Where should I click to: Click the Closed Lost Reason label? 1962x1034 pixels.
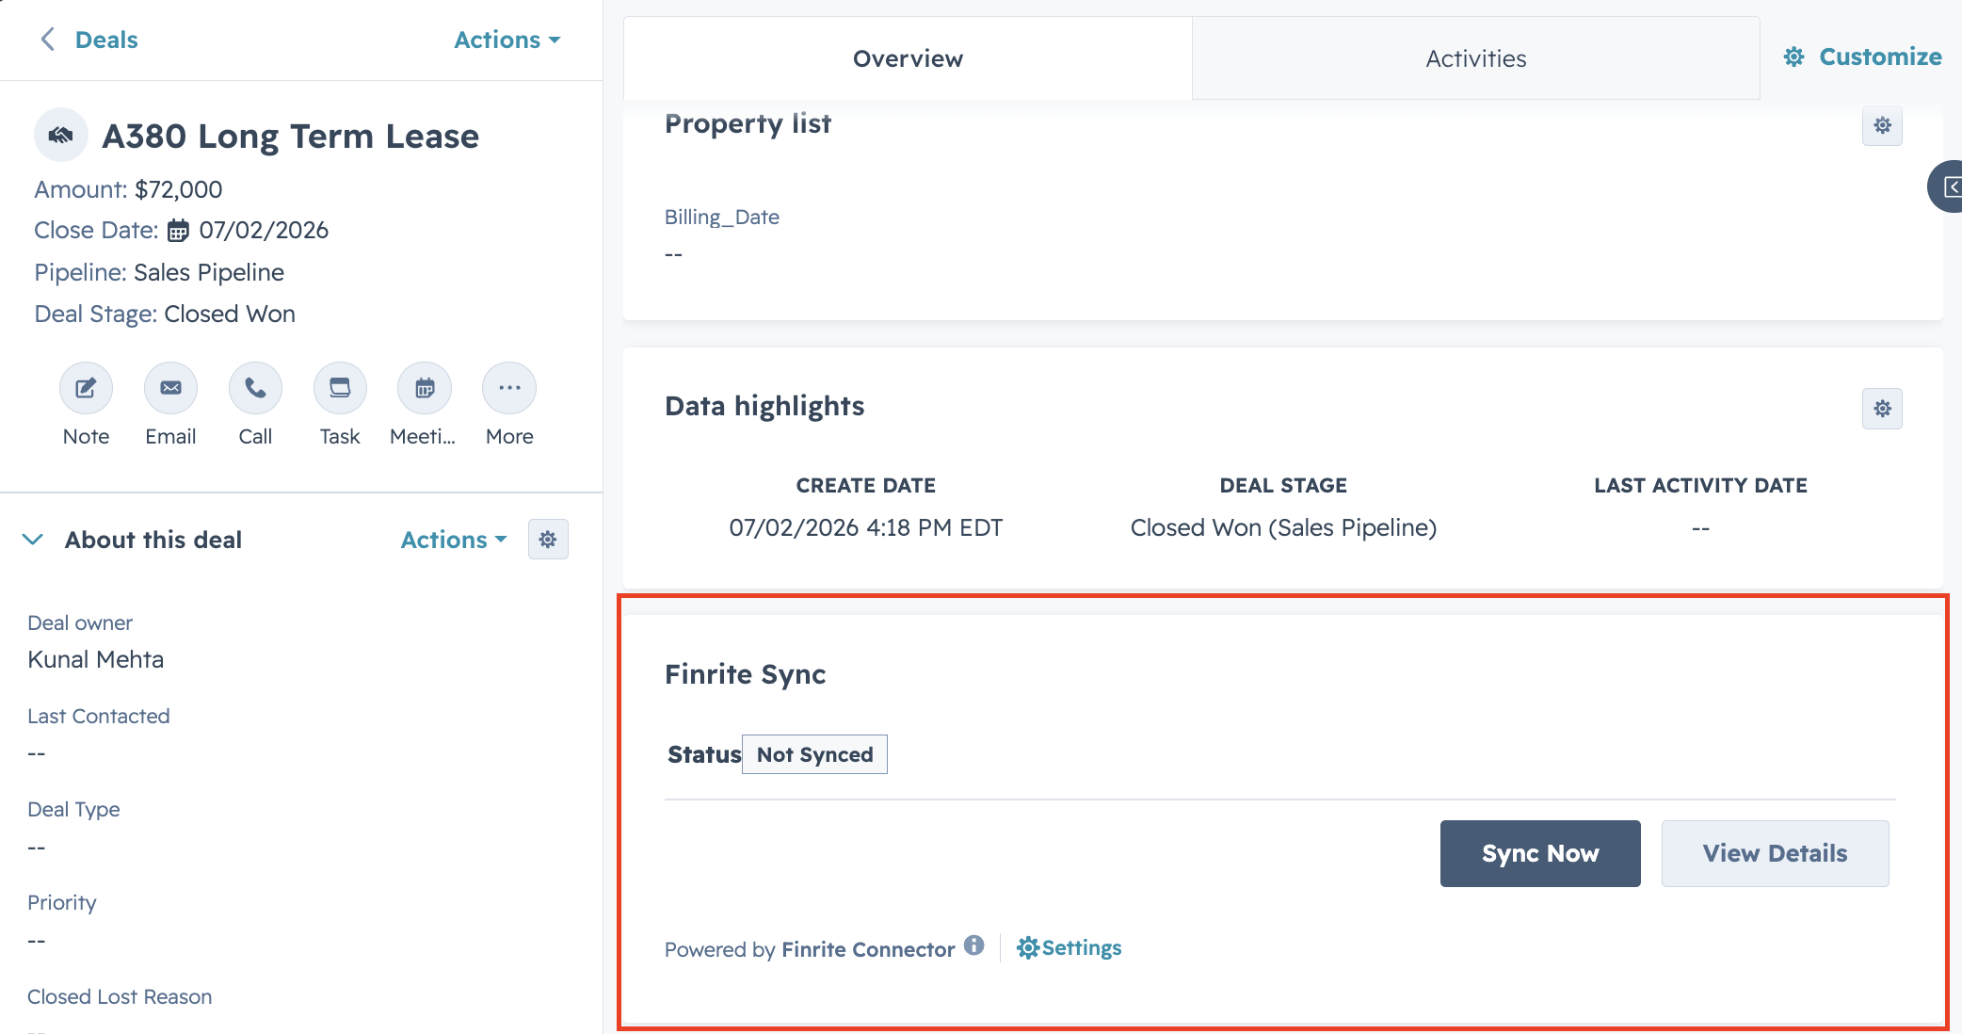click(120, 996)
